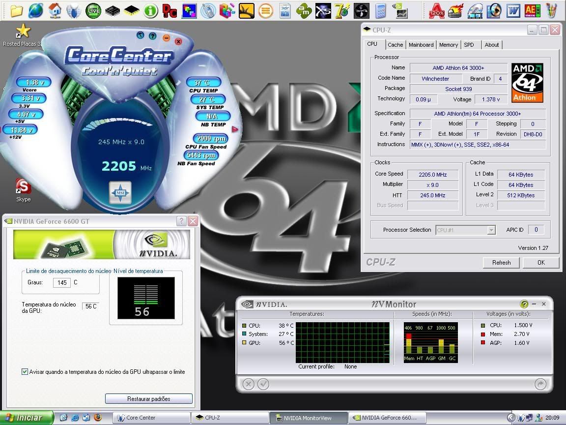Toggle the Mem voltage indicator in NVMonitor
This screenshot has height=425, width=566.
(483, 334)
